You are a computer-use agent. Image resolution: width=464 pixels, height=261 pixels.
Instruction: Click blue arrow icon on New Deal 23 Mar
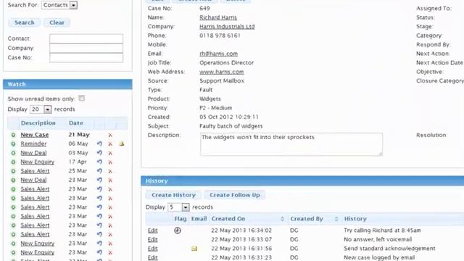99,180
